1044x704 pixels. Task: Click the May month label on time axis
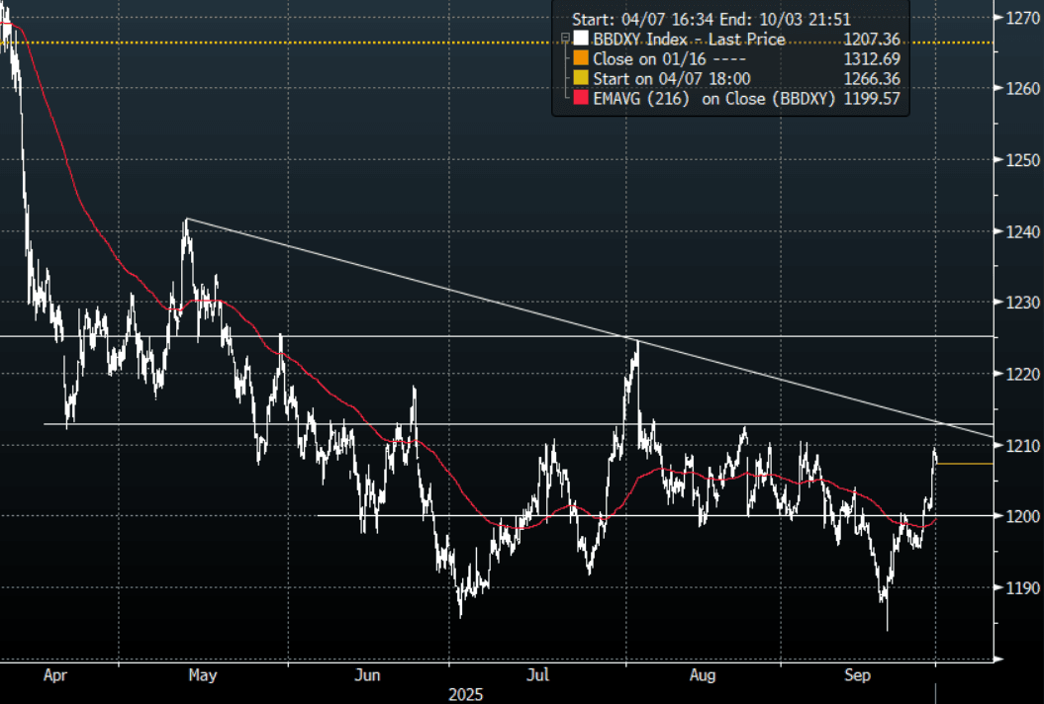[203, 676]
